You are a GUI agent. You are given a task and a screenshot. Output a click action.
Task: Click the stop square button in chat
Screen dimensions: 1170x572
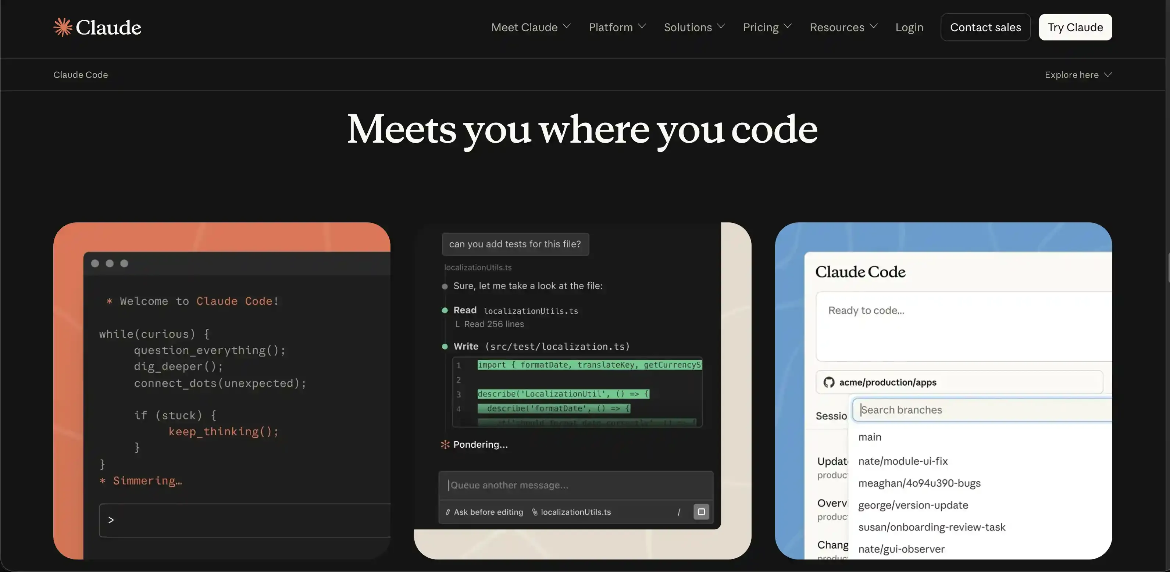(701, 512)
